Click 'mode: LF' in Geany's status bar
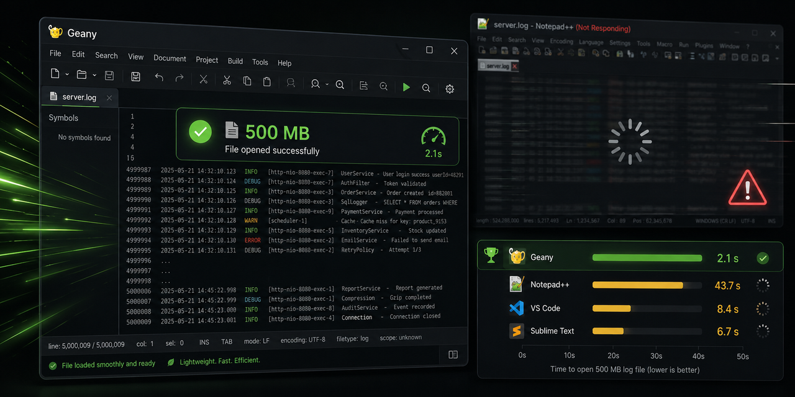795x397 pixels. pyautogui.click(x=258, y=341)
